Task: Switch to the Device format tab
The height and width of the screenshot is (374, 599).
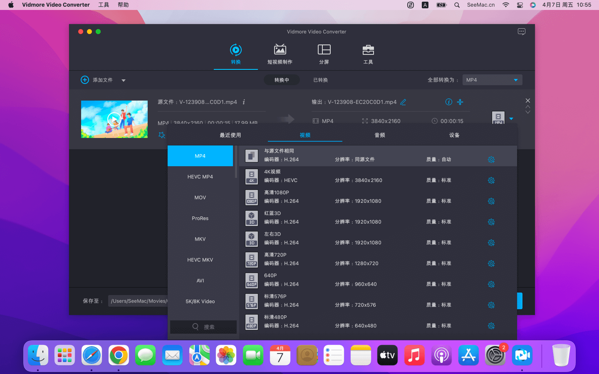Action: 454,135
